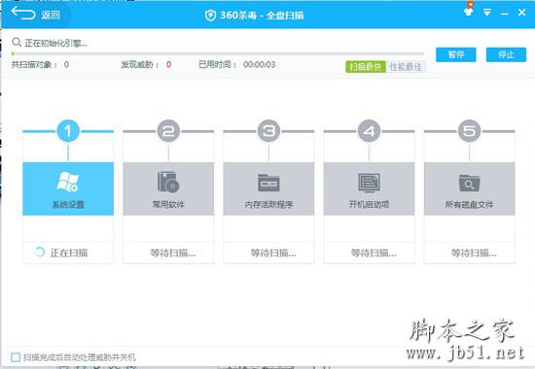
Task: Open the title bar dropdown menu arrow
Action: pyautogui.click(x=487, y=13)
